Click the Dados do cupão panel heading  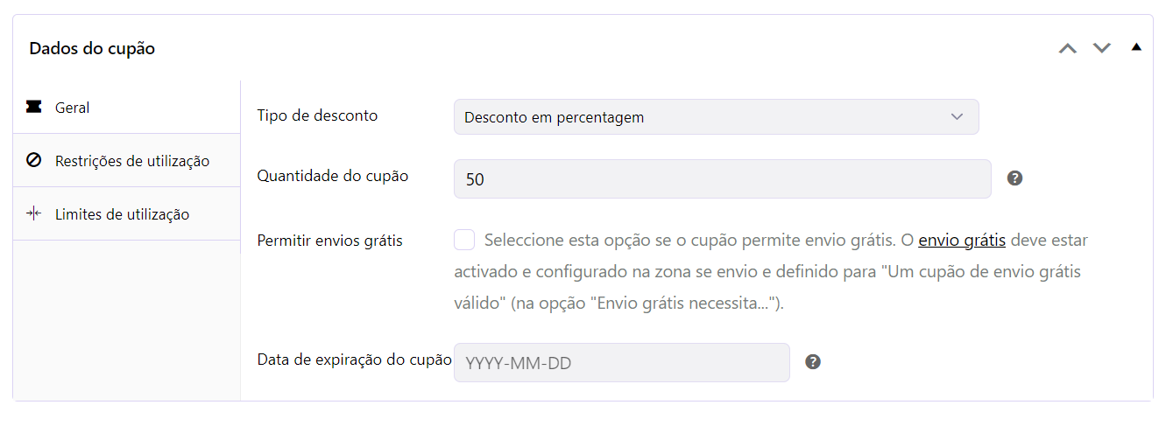tap(92, 49)
